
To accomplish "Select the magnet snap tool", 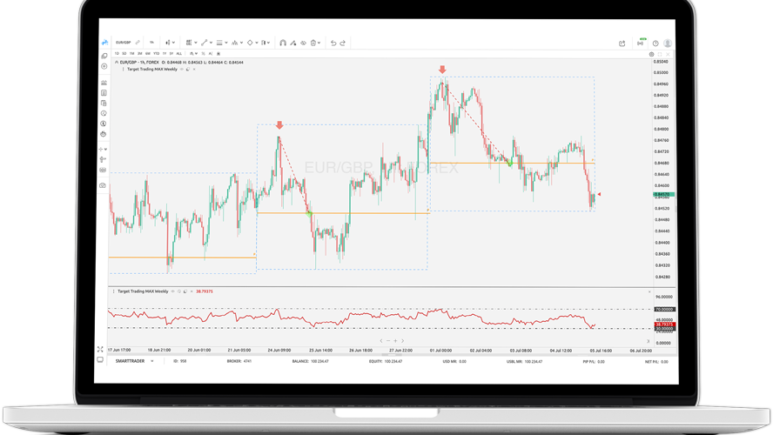I will (283, 43).
